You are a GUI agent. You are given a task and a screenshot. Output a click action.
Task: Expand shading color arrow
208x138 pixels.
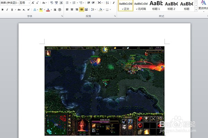(104, 10)
